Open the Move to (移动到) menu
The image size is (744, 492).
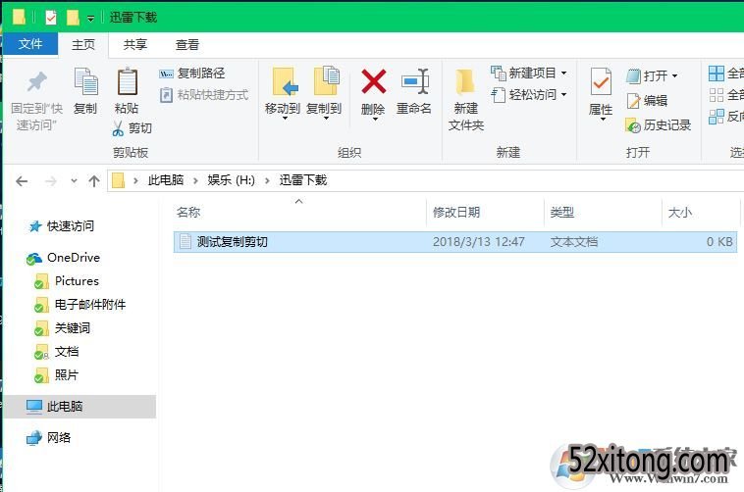coord(283,93)
